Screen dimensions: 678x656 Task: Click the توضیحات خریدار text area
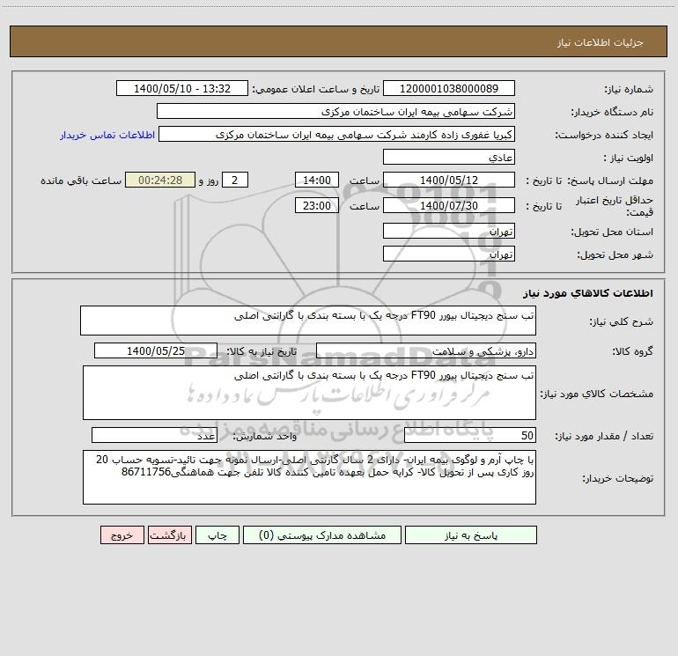309,477
